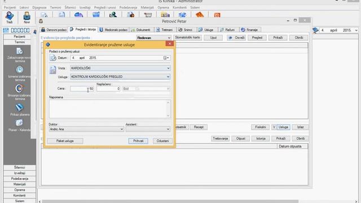Open the Materijali sidebar section
Viewport: 361px width, 203px height.
coord(20,184)
